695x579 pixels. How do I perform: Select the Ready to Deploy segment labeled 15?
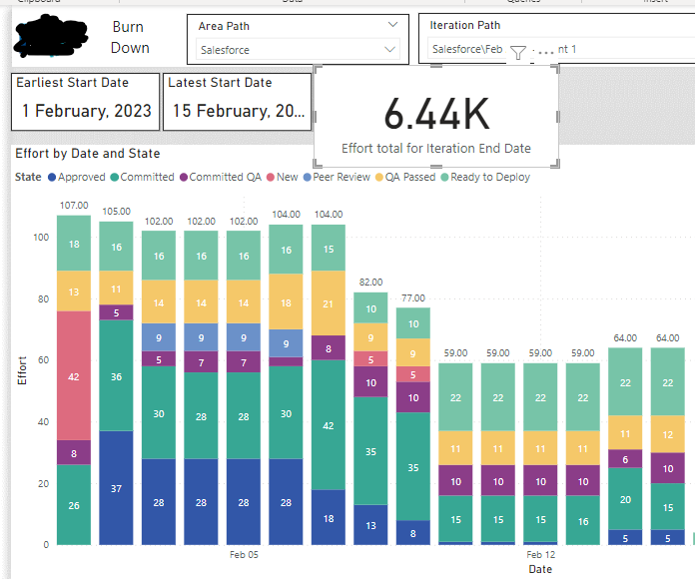pyautogui.click(x=328, y=249)
